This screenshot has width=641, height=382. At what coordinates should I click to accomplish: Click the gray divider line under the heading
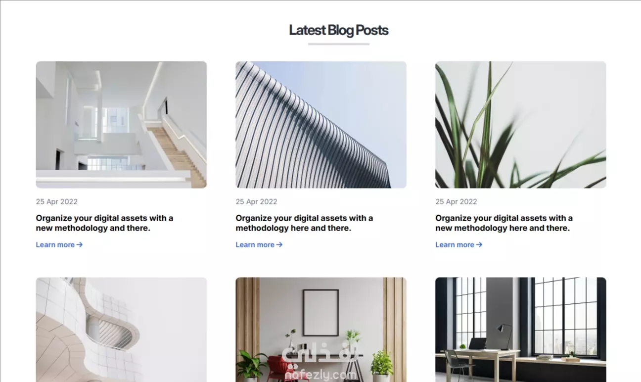click(339, 44)
